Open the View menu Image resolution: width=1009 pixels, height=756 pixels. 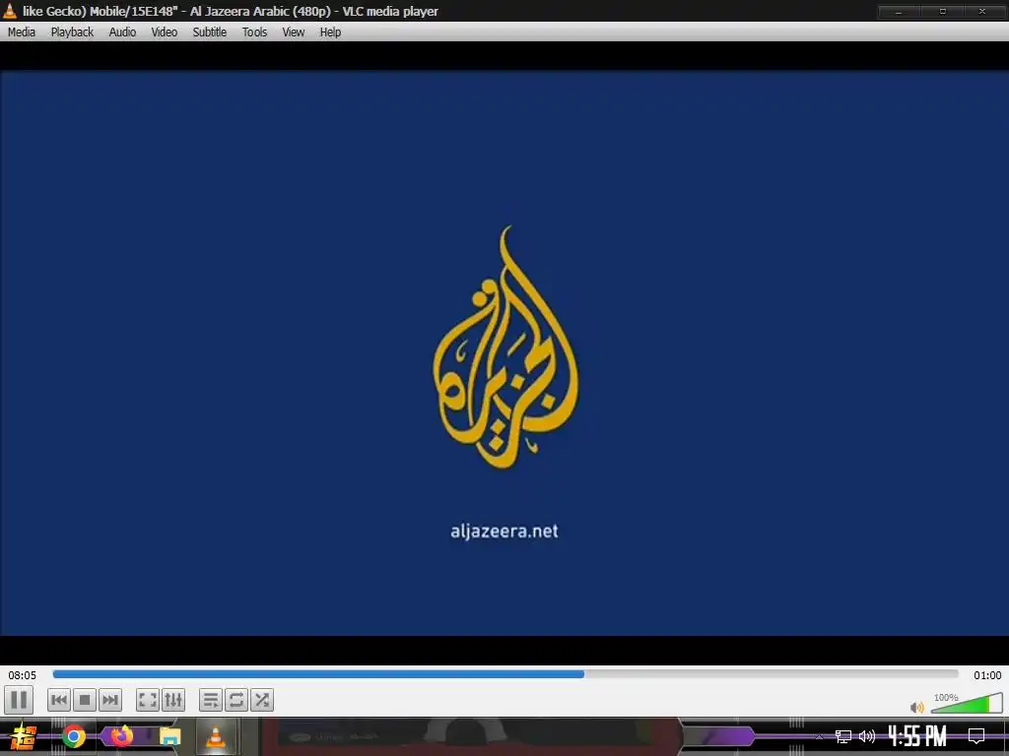point(293,32)
